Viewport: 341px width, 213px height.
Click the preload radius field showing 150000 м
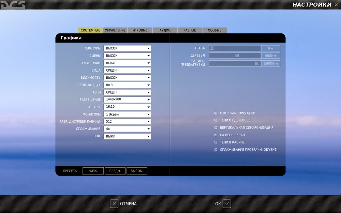(x=270, y=63)
